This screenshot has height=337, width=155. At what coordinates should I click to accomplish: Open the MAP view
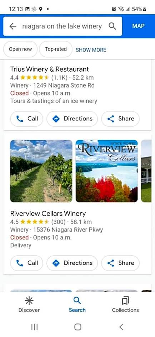point(138,26)
